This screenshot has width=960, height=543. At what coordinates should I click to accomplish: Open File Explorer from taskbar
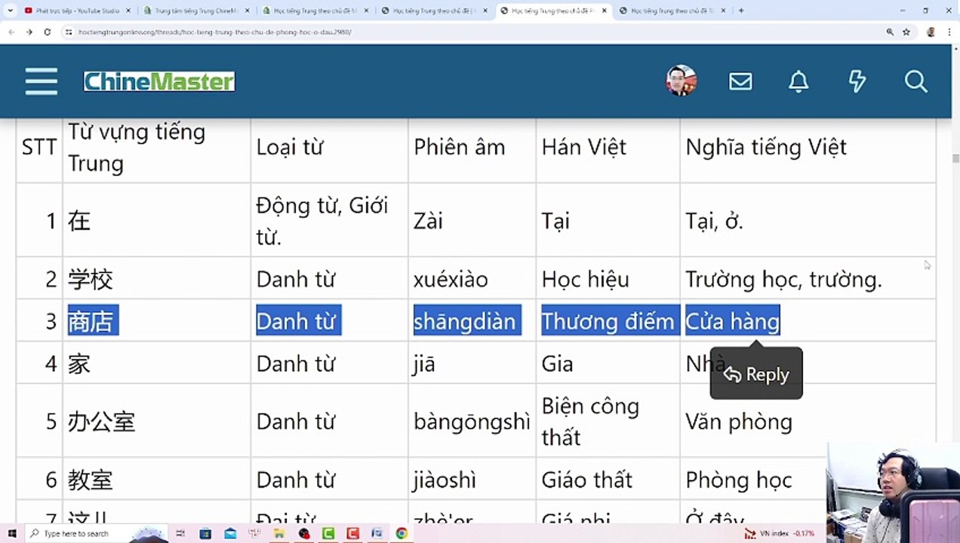[x=279, y=533]
